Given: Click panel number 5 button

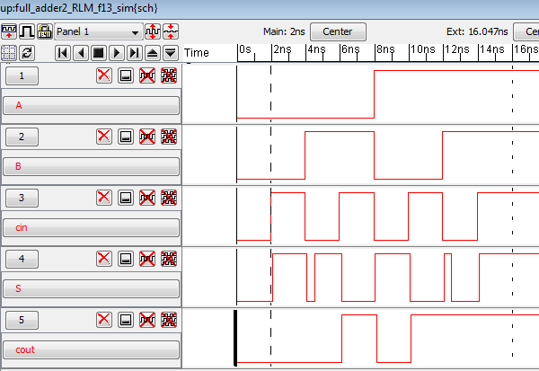Looking at the screenshot, I should [22, 320].
